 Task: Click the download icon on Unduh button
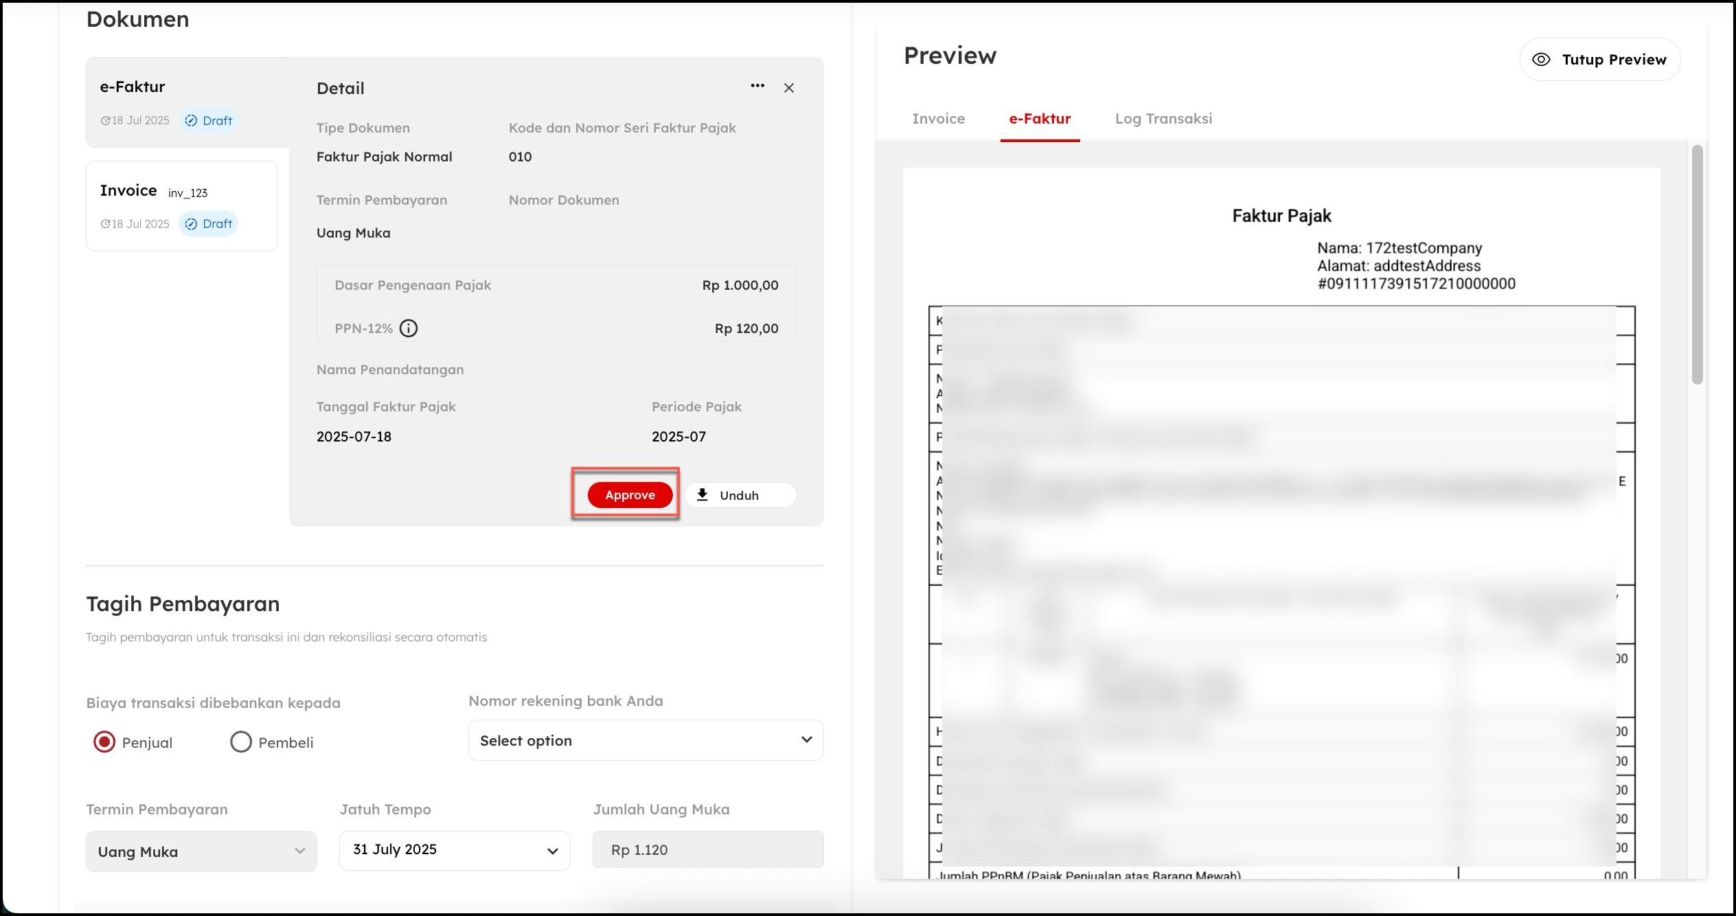point(703,495)
